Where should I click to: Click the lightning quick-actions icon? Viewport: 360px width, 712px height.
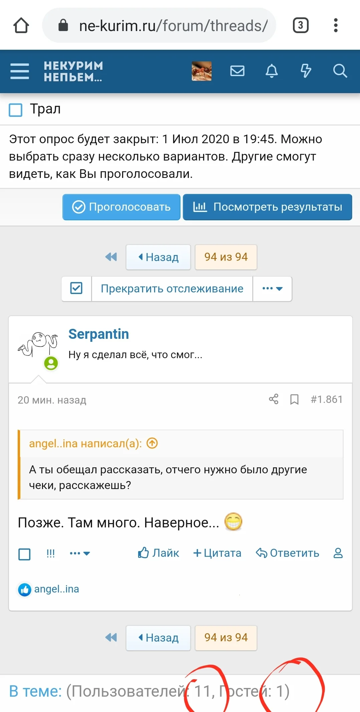point(306,71)
